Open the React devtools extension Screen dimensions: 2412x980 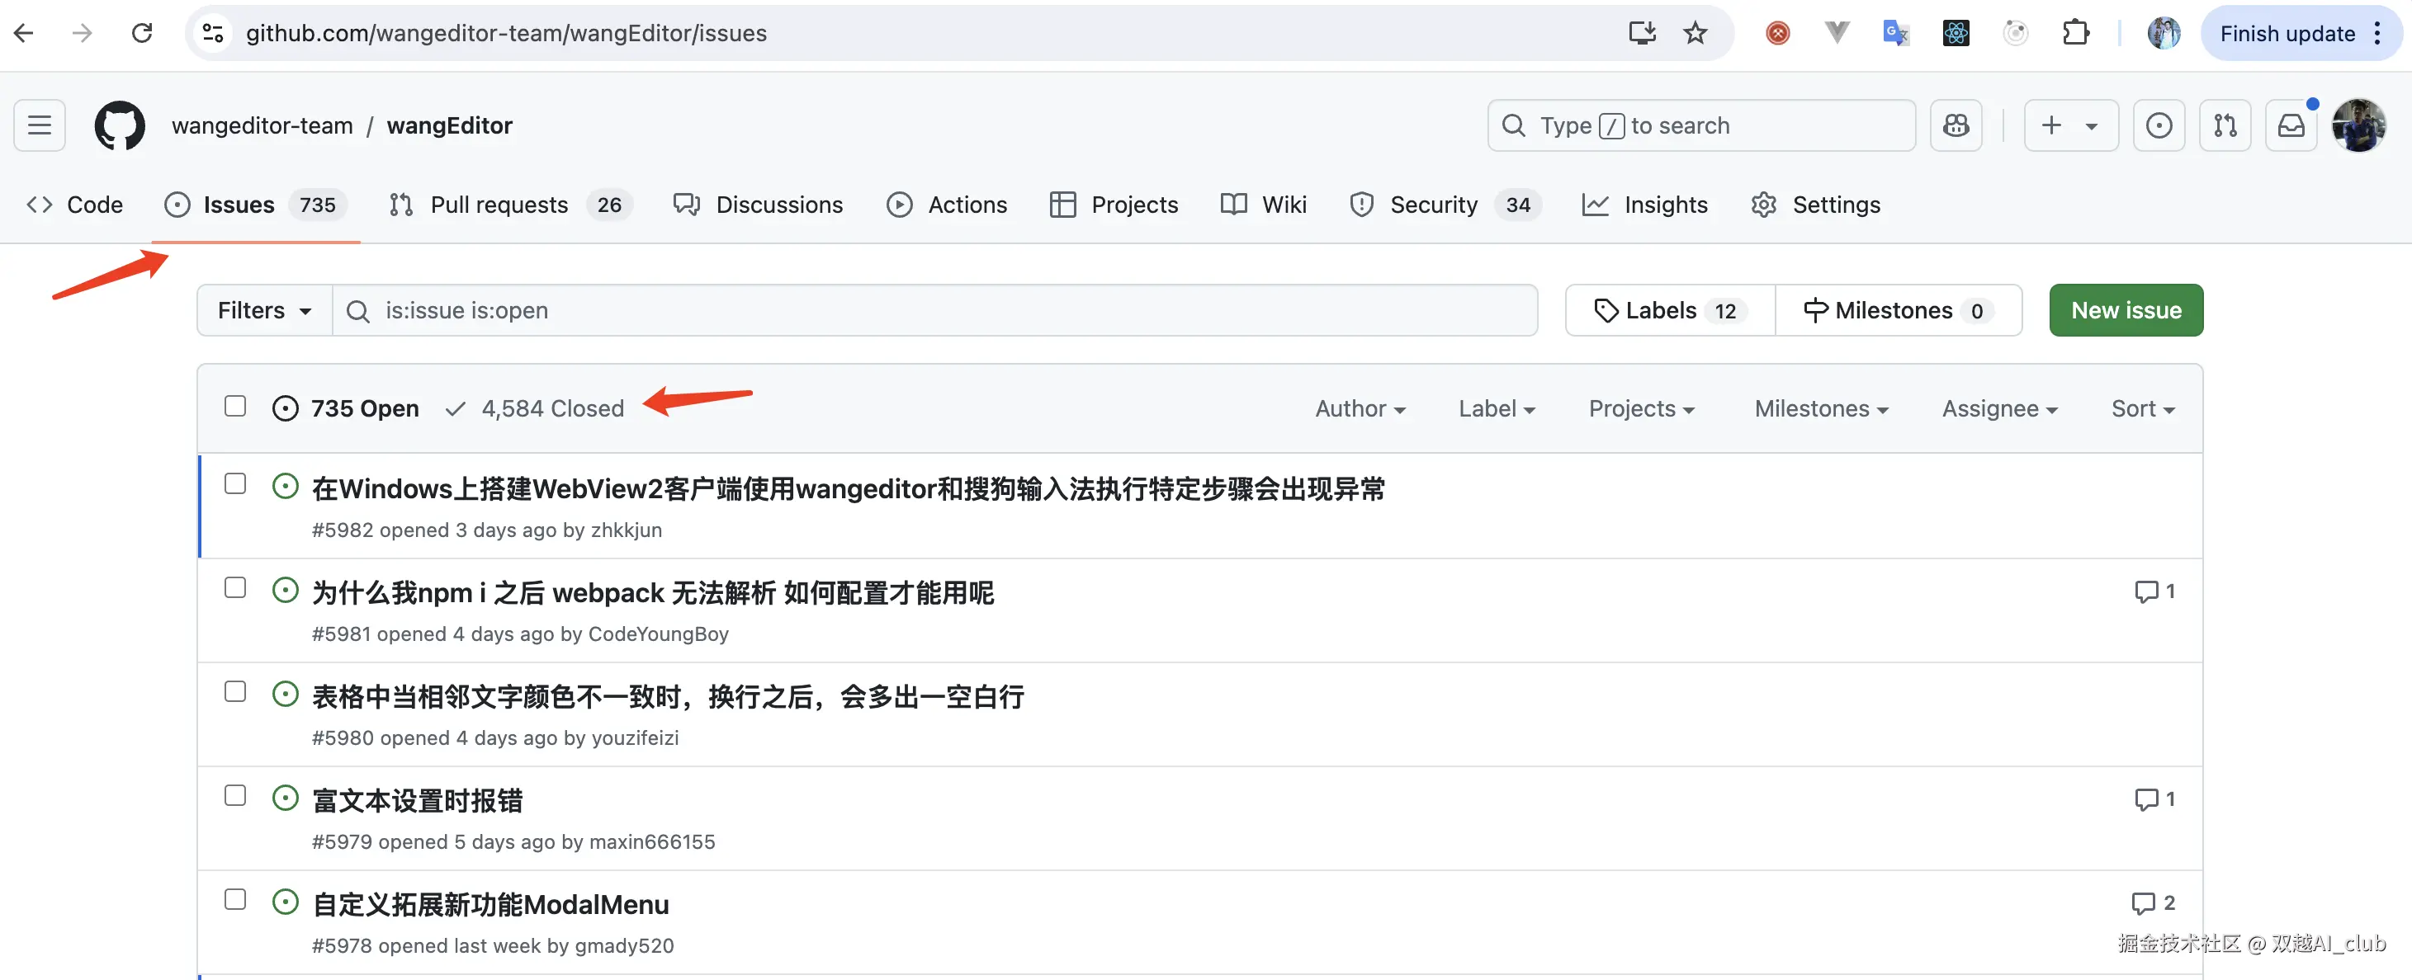(1956, 34)
